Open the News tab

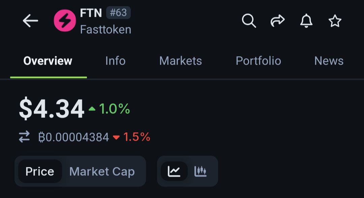point(329,61)
